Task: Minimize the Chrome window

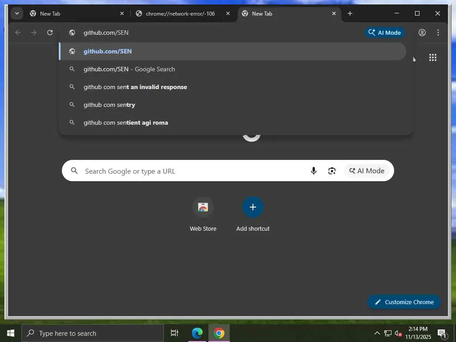Action: (397, 13)
